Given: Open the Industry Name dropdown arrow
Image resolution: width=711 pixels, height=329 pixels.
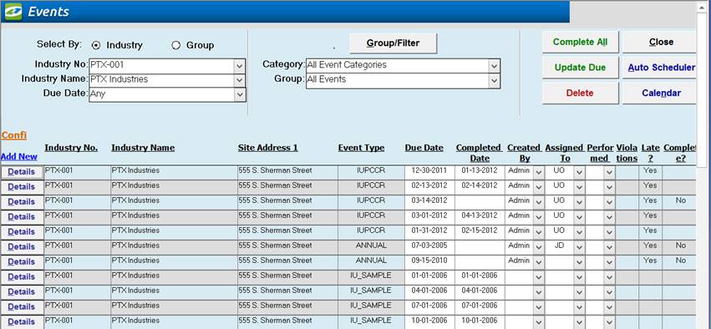Looking at the screenshot, I should click(240, 80).
